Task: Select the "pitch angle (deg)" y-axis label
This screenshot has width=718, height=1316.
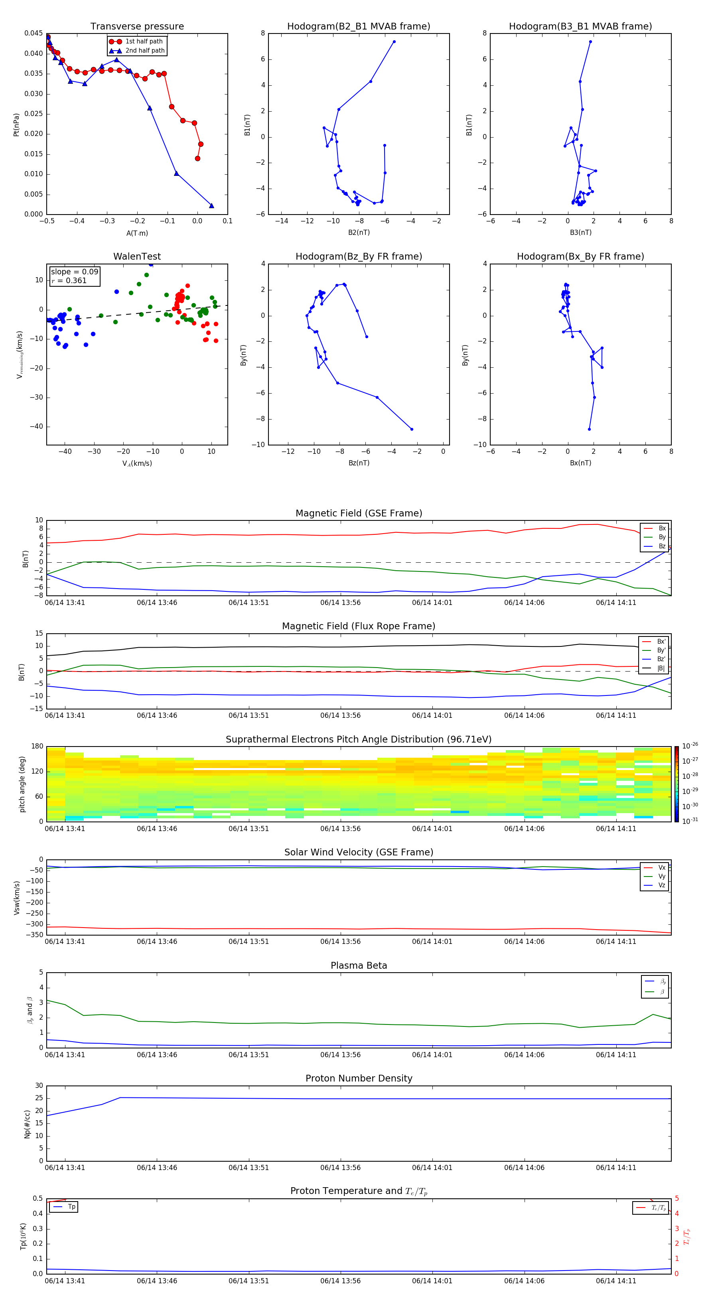Action: [22, 784]
